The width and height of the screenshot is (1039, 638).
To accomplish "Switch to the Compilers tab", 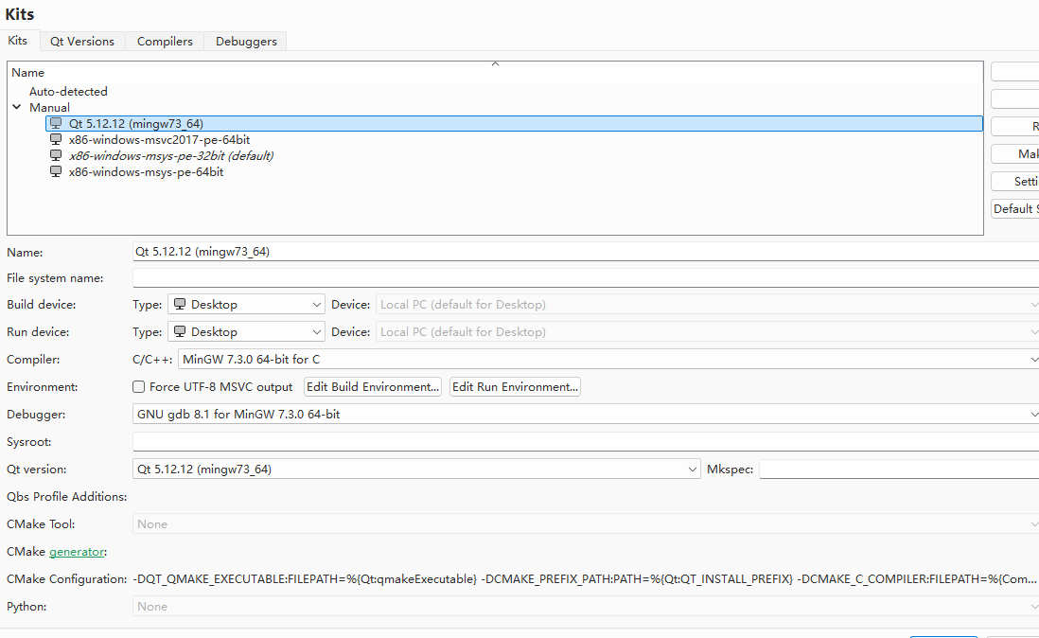I will (165, 41).
